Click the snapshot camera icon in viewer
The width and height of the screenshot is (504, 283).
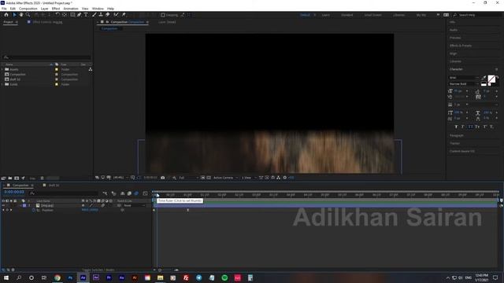[x=163, y=178]
